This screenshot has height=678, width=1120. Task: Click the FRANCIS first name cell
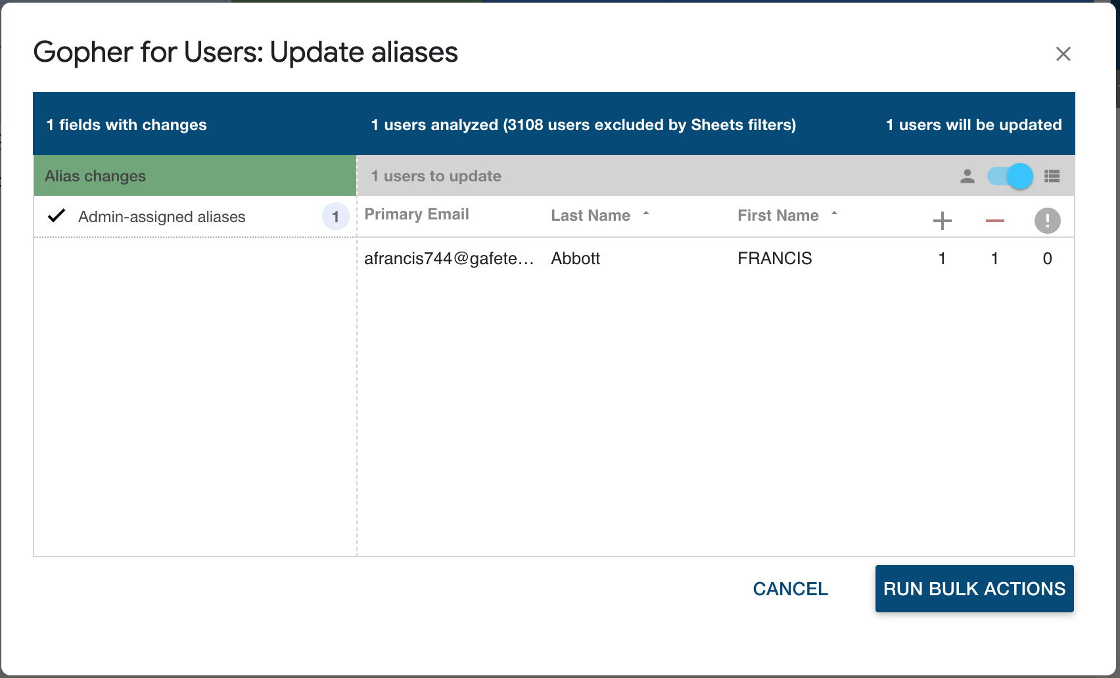point(774,259)
